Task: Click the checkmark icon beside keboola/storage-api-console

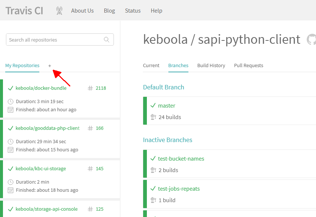Action: click(x=10, y=209)
